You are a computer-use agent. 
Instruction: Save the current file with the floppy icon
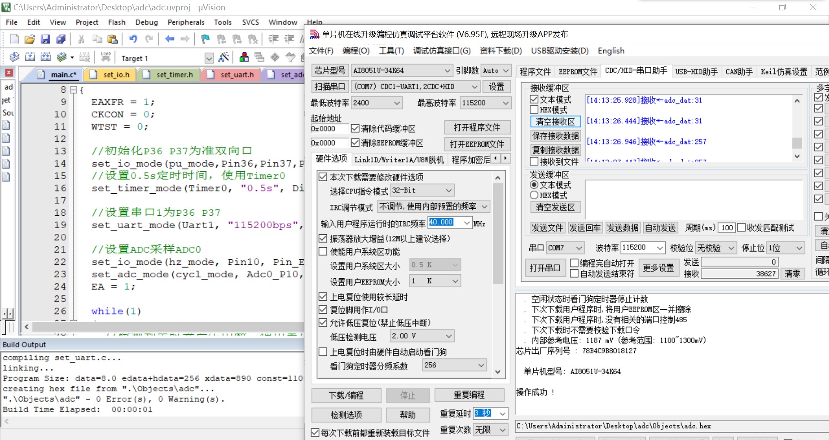[x=45, y=39]
